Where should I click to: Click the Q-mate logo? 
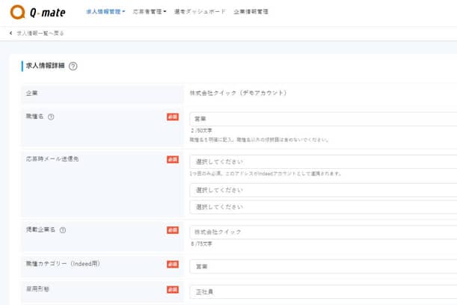pos(37,13)
